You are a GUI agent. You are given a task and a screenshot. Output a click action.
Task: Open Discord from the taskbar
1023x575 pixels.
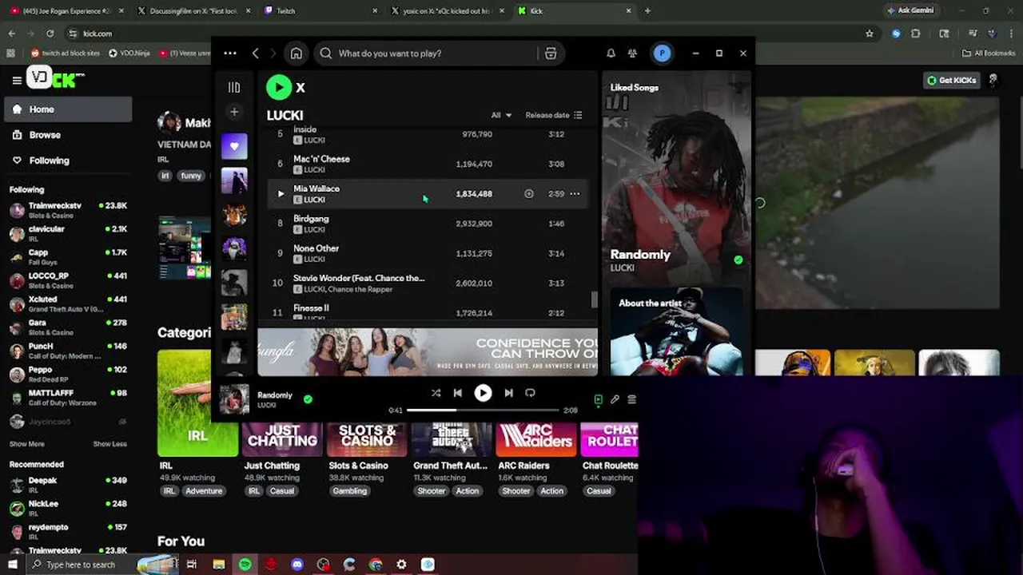(x=297, y=565)
